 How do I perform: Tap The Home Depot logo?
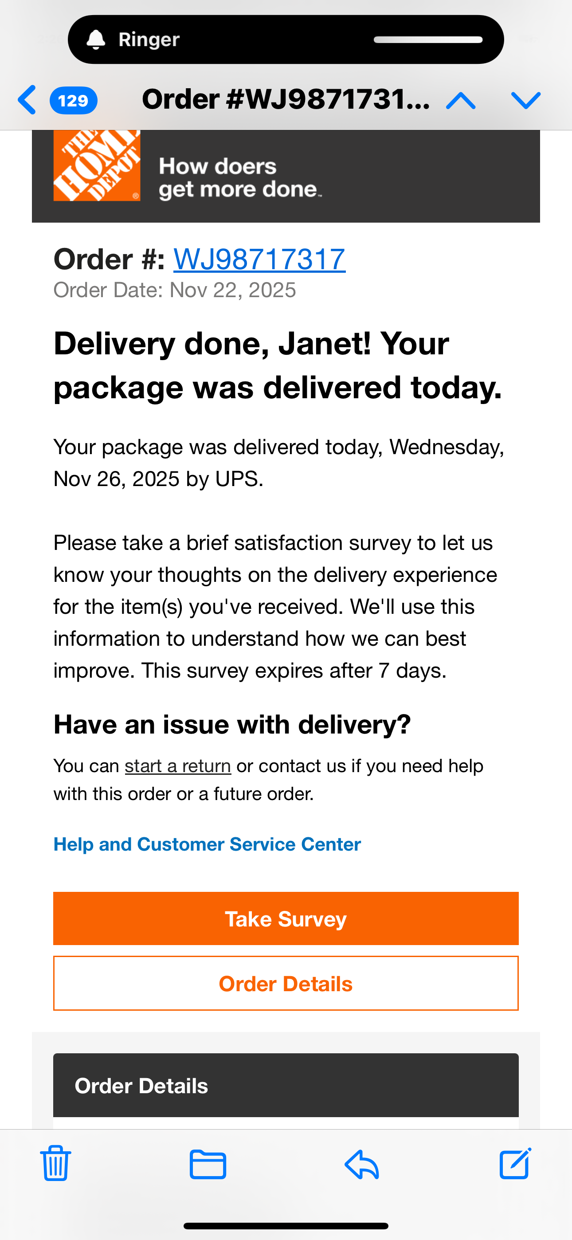pyautogui.click(x=97, y=165)
